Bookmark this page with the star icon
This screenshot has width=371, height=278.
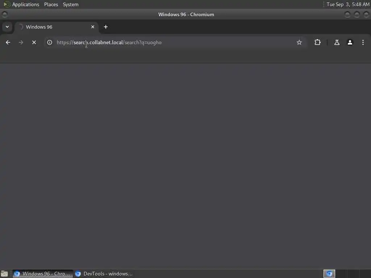pos(299,42)
